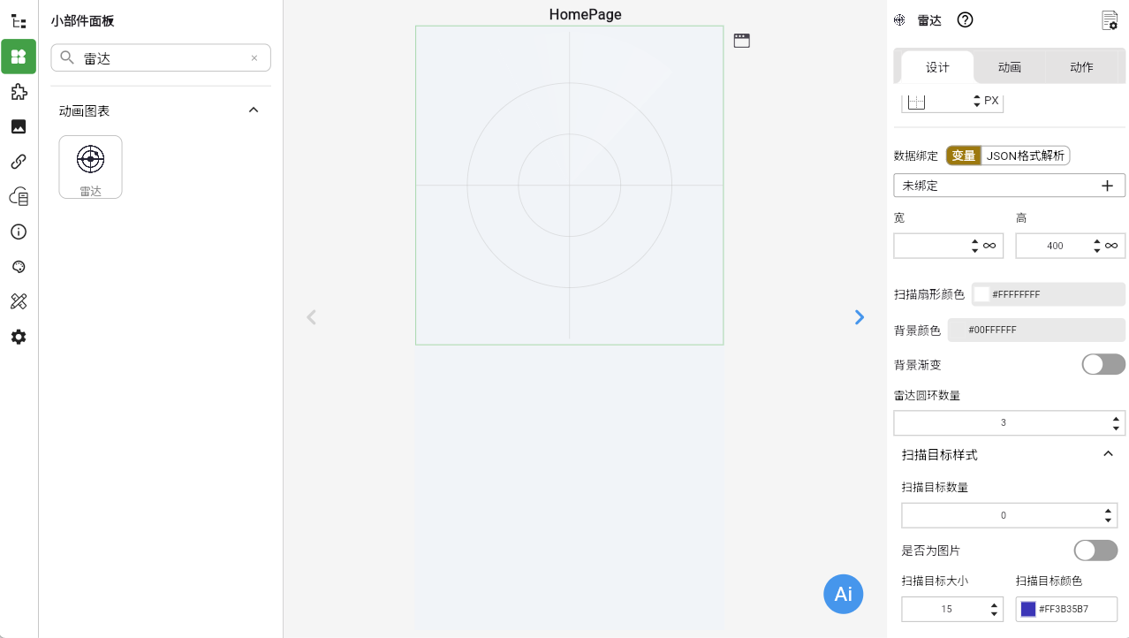Click the help question mark beside 雷达
The width and height of the screenshot is (1129, 638).
tap(966, 20)
